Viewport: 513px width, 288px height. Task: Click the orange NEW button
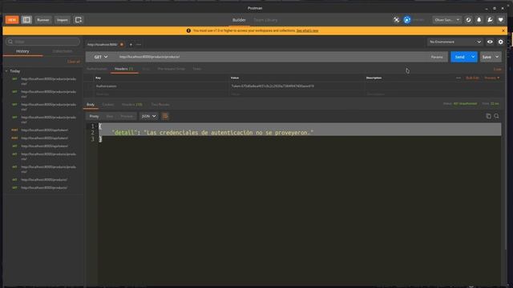12,20
